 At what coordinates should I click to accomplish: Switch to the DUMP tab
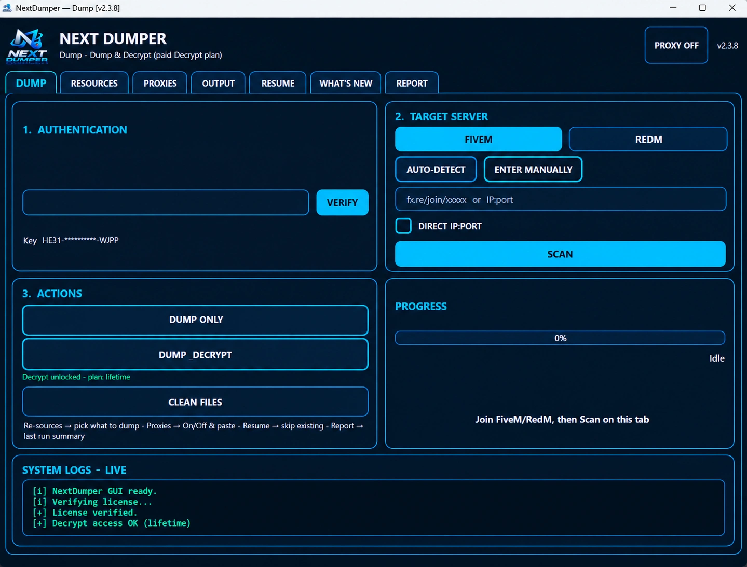pos(31,83)
